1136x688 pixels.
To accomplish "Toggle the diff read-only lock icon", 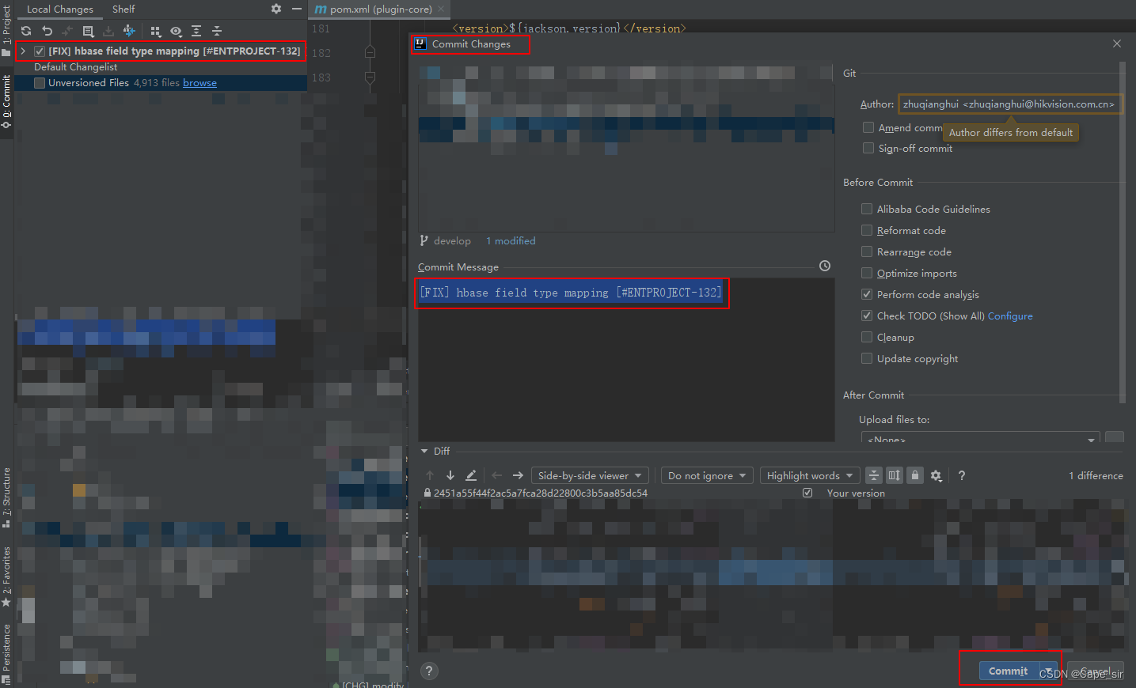I will pyautogui.click(x=915, y=475).
